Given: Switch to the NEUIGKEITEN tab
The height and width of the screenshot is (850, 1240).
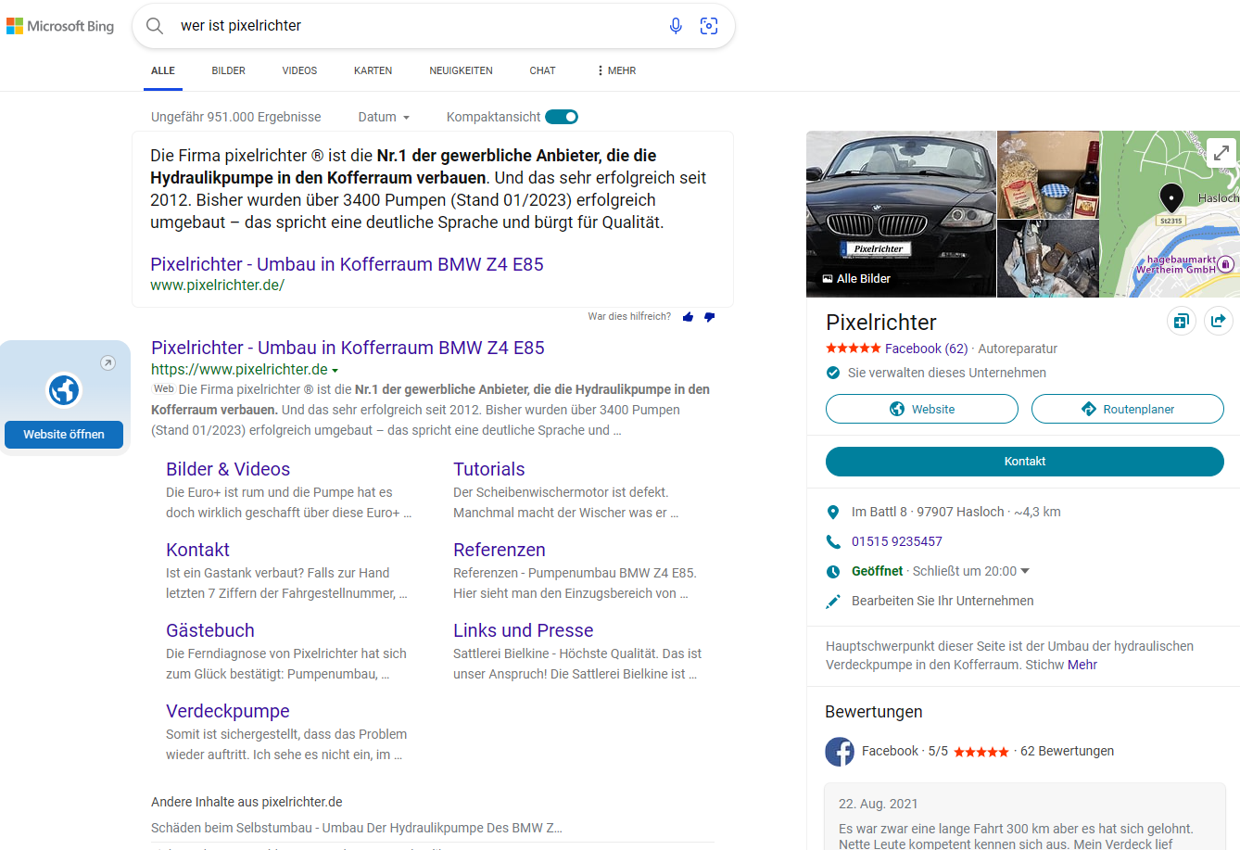Looking at the screenshot, I should pyautogui.click(x=461, y=70).
